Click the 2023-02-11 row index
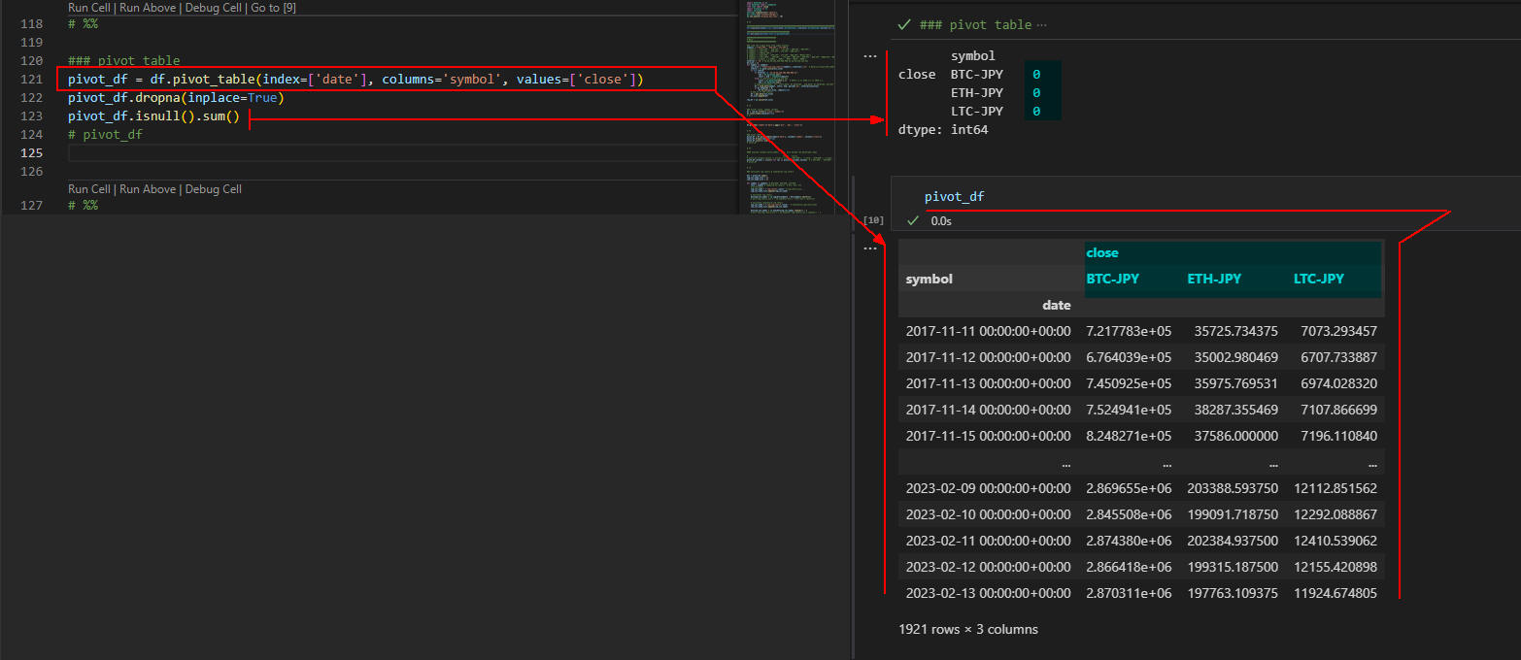Image resolution: width=1521 pixels, height=660 pixels. tap(989, 541)
